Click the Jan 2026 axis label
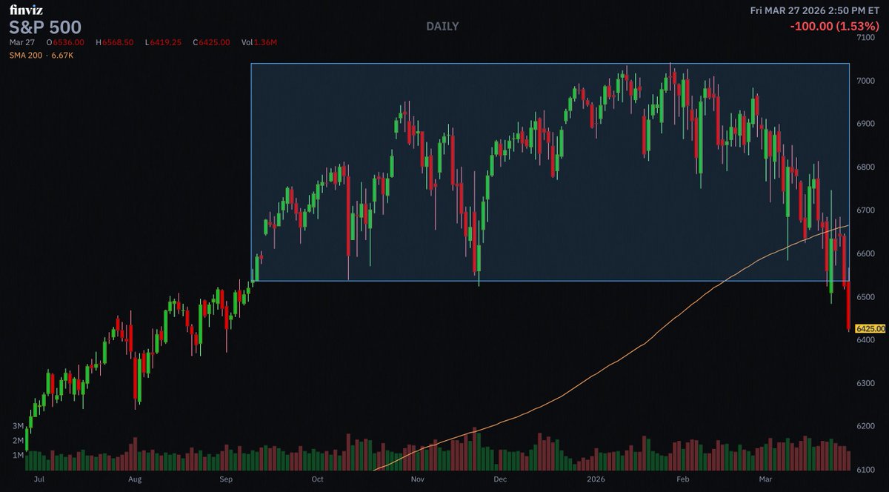 click(595, 480)
